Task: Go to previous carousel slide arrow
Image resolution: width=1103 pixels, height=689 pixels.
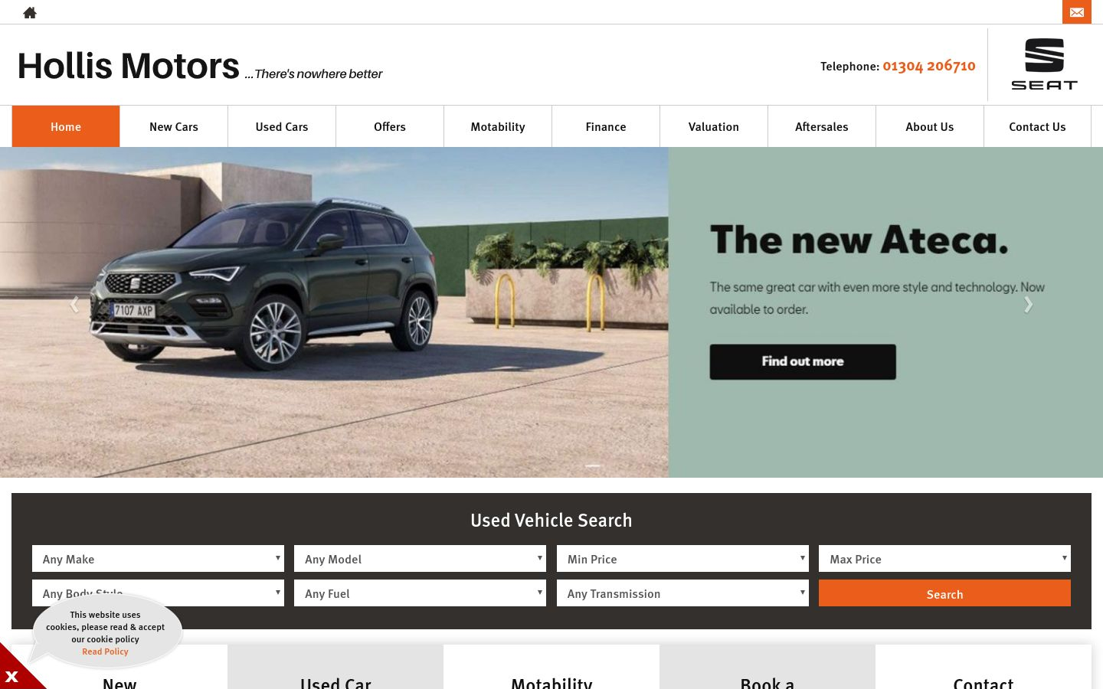Action: pyautogui.click(x=74, y=305)
